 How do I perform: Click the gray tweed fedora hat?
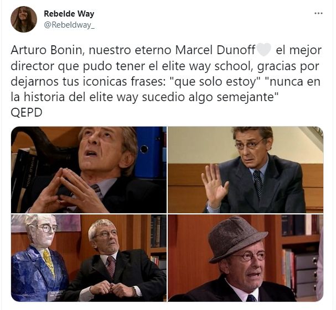point(237,239)
